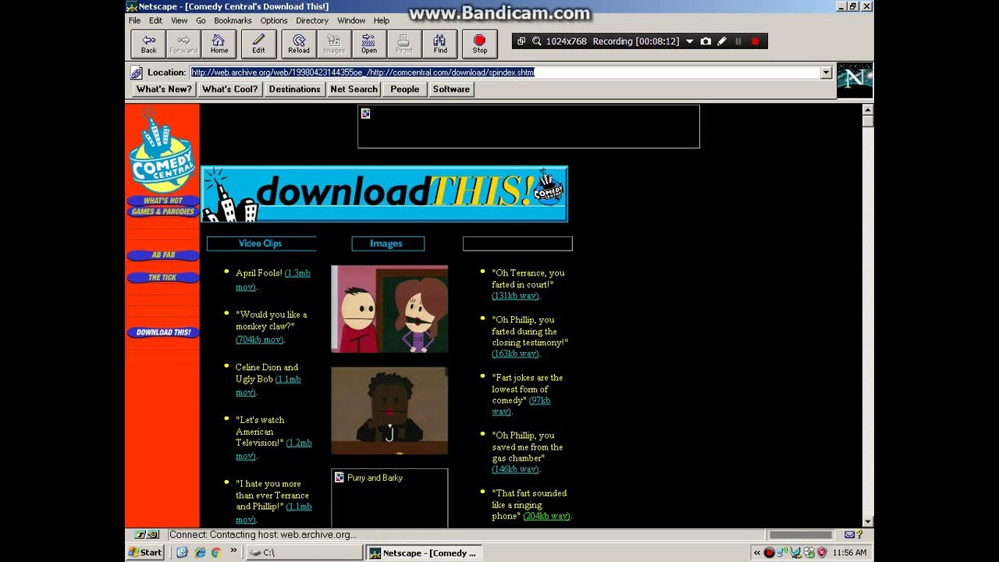
Task: Click the What's New? directory button
Action: [x=164, y=89]
